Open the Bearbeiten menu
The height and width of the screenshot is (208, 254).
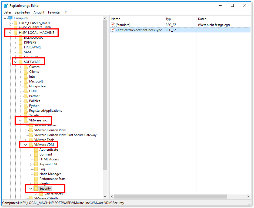22,12
